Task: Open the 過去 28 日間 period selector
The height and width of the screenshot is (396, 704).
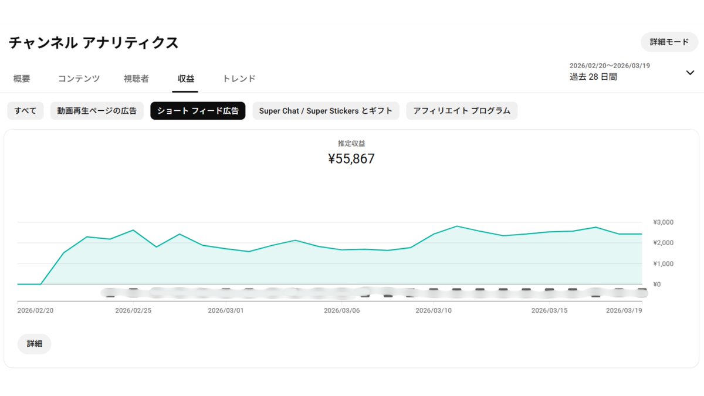Action: [593, 77]
